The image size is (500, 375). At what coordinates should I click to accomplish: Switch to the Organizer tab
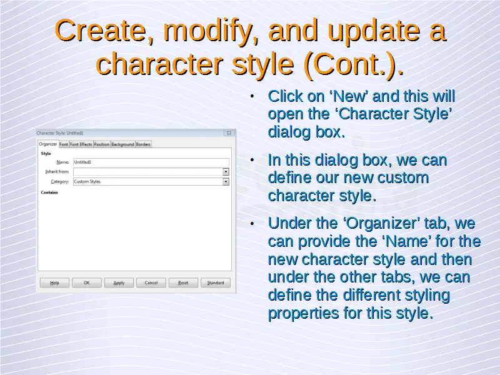[47, 144]
